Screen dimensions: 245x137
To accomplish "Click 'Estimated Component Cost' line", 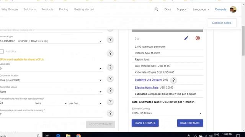I will click(x=165, y=94).
